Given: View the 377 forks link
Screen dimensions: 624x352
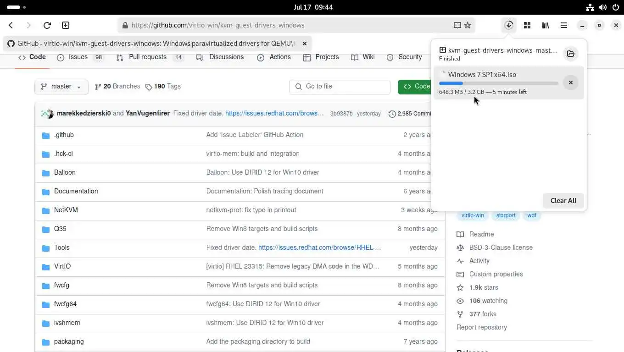Looking at the screenshot, I should [x=476, y=314].
